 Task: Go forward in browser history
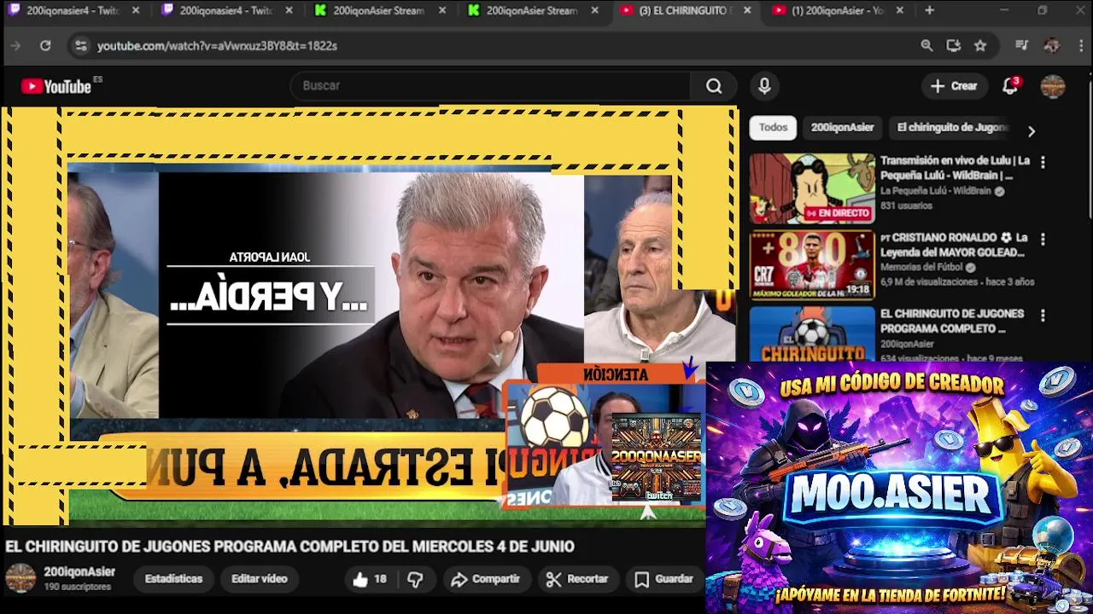(x=15, y=46)
